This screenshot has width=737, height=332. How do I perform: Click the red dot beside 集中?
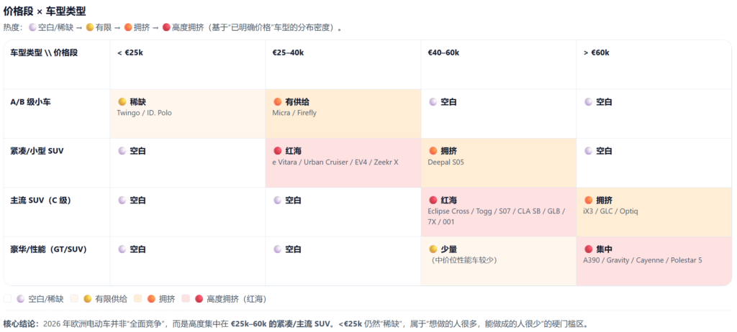pyautogui.click(x=589, y=249)
